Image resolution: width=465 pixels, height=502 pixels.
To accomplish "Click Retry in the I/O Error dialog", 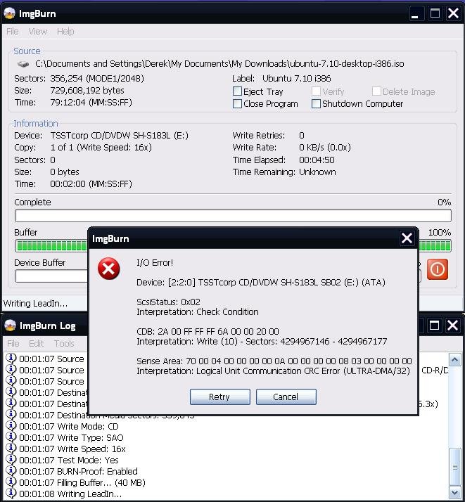I will [x=219, y=397].
